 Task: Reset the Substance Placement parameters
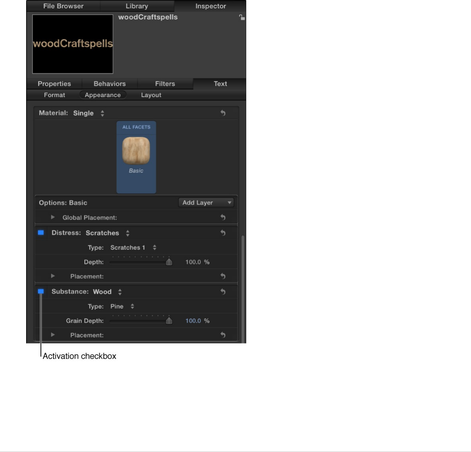pos(223,335)
